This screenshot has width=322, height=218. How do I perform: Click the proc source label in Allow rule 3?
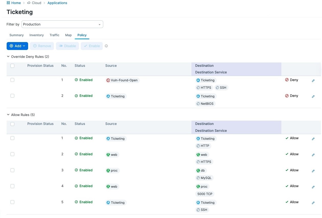tap(112, 171)
